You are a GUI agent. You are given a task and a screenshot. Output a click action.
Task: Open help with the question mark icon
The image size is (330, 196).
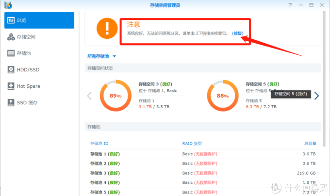tap(290, 5)
